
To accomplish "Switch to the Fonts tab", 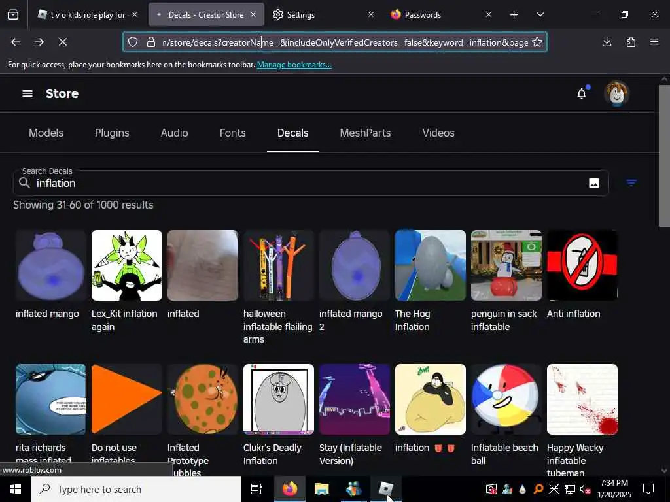I will (x=232, y=133).
